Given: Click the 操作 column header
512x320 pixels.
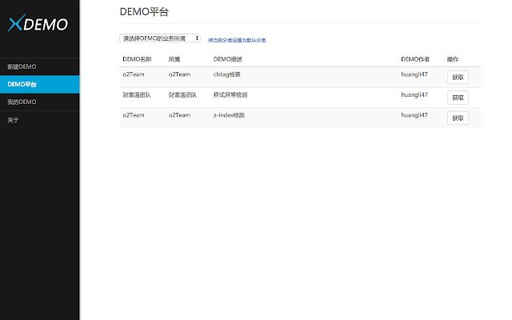Looking at the screenshot, I should click(x=453, y=59).
